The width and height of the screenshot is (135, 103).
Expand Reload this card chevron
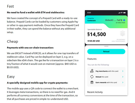(123, 77)
